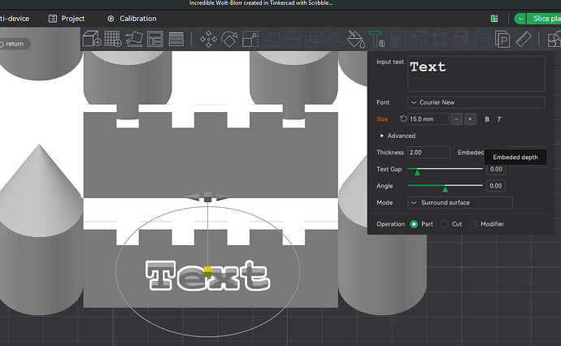Click the greyed-out Mesh boolean icon
The image size is (561, 346).
314,39
